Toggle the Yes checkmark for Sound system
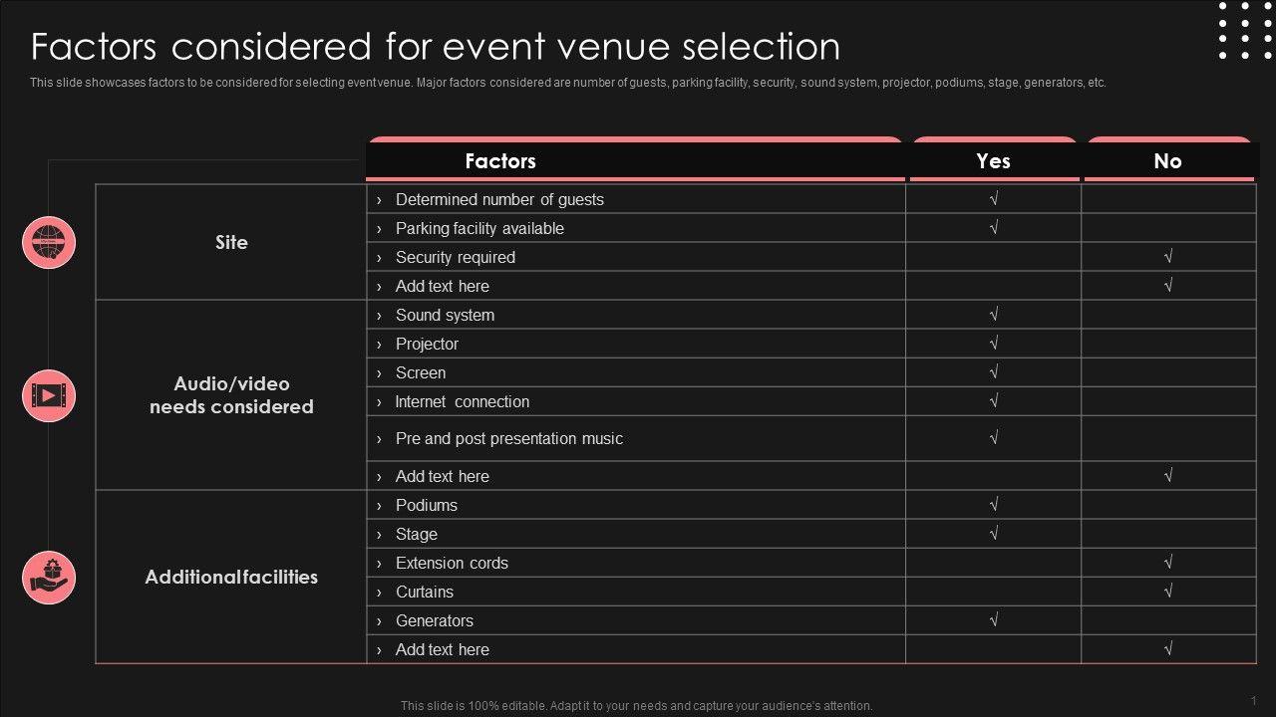This screenshot has width=1276, height=717. coord(994,315)
